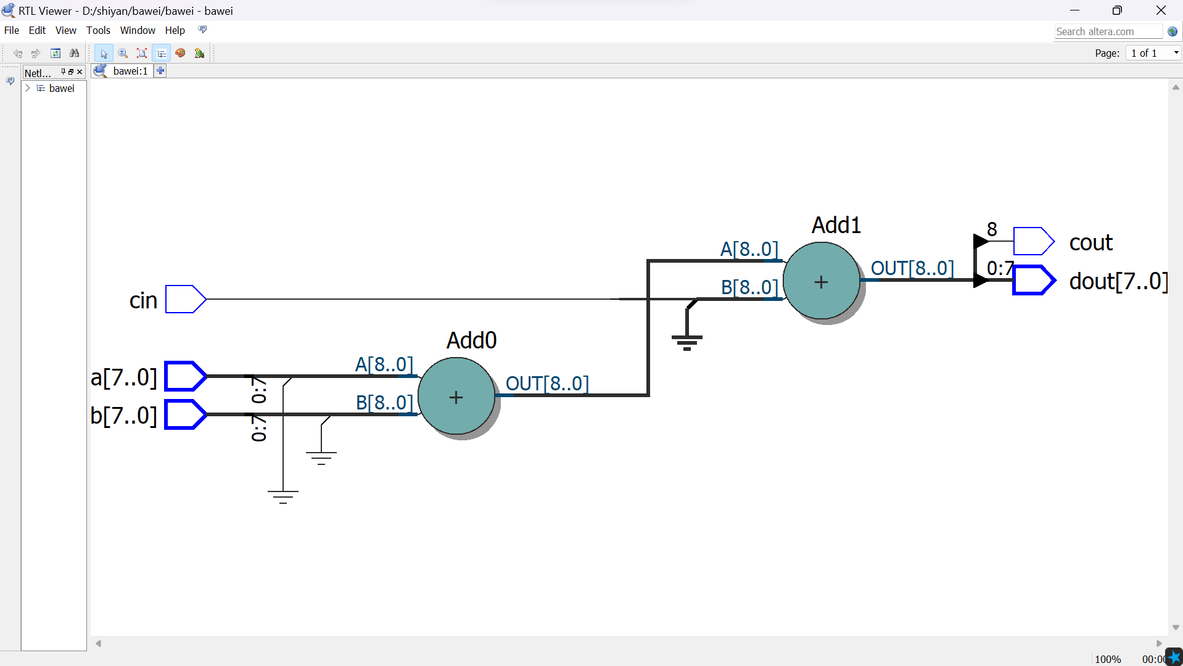Open the Edit menu
Viewport: 1183px width, 666px height.
point(37,30)
